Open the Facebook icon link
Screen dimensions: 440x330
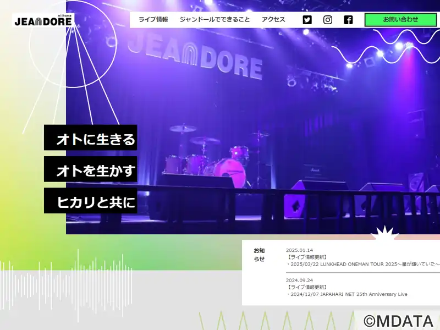click(348, 20)
